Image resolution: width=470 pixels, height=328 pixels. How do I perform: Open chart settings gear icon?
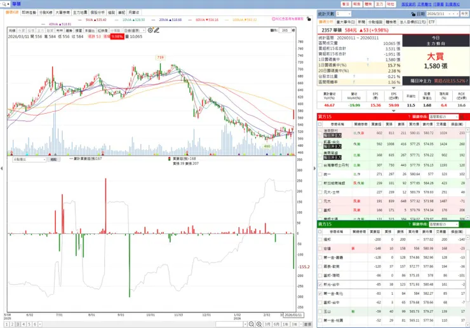150,30
